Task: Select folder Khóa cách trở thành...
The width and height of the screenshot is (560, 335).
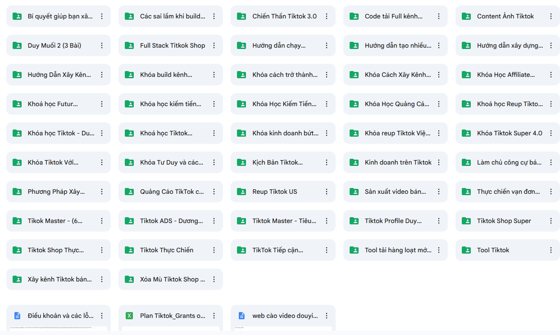Action: pos(283,75)
